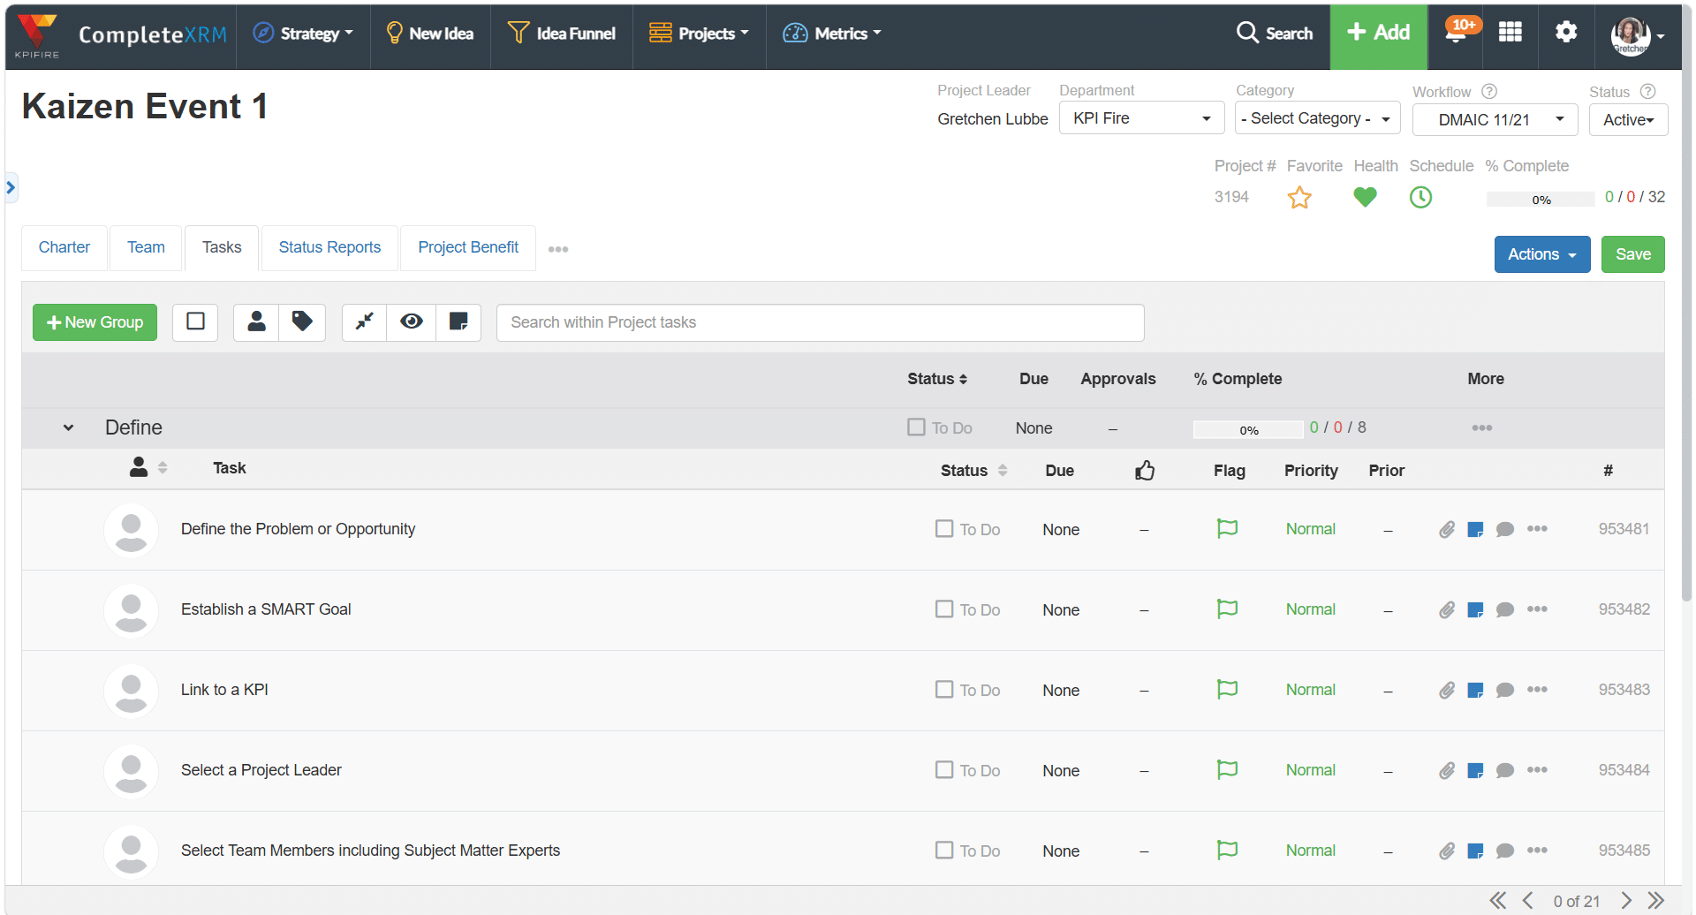Check To Do box for Select a Project Leader

[944, 770]
